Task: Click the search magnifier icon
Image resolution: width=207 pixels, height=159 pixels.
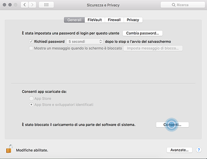Action: click(x=173, y=5)
